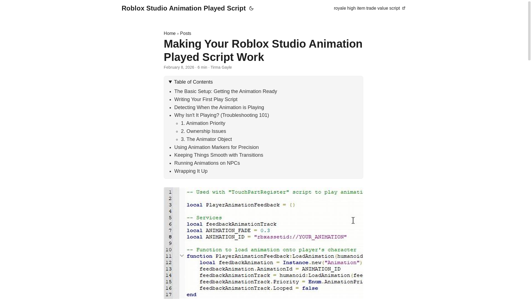Go to Why Isn't It Playing troubleshooting section
Image resolution: width=532 pixels, height=299 pixels.
pyautogui.click(x=222, y=115)
